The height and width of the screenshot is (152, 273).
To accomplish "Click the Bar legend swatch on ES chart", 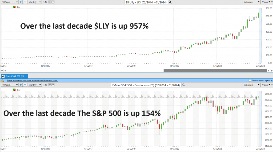I will pyautogui.click(x=14, y=90).
